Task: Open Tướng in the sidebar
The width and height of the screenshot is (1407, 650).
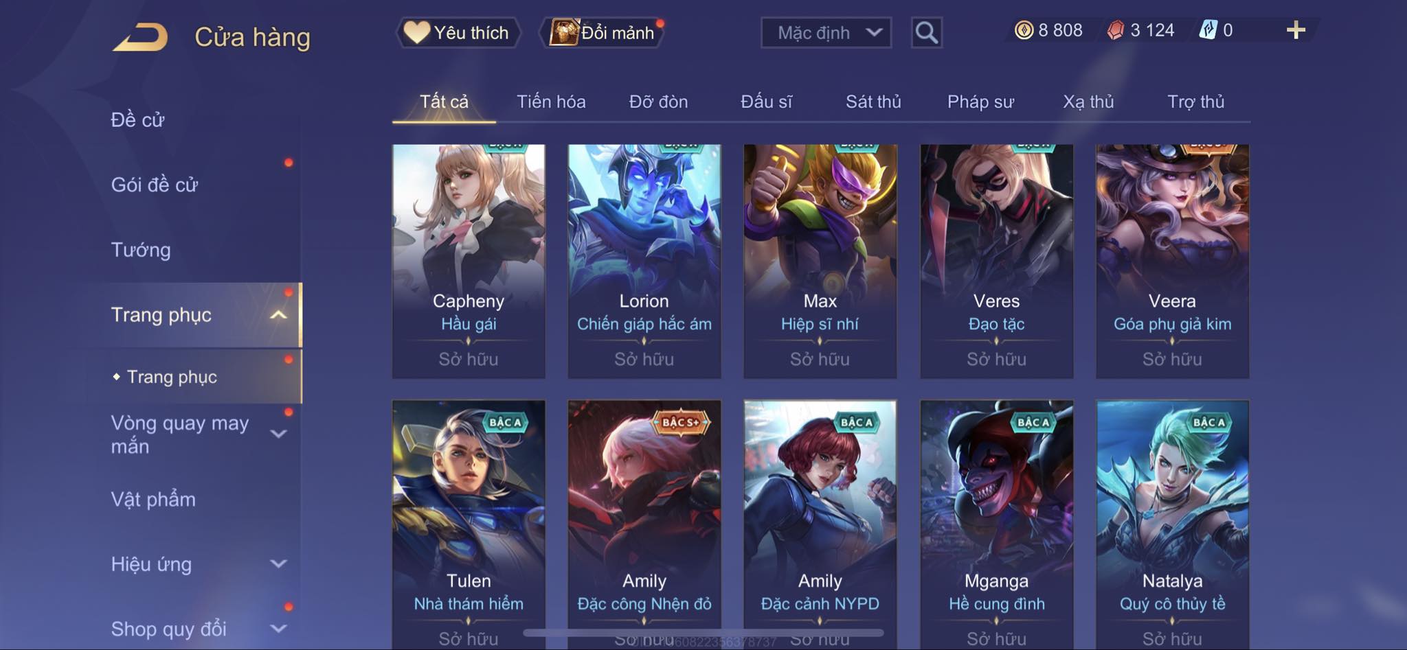Action: pyautogui.click(x=141, y=250)
